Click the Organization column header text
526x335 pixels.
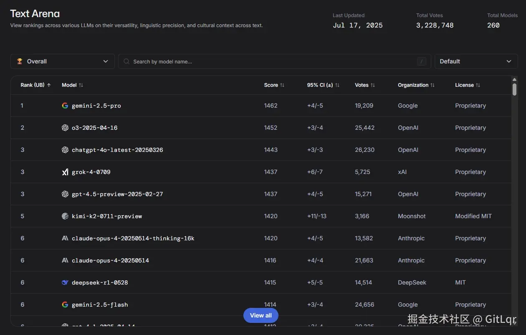tap(413, 85)
